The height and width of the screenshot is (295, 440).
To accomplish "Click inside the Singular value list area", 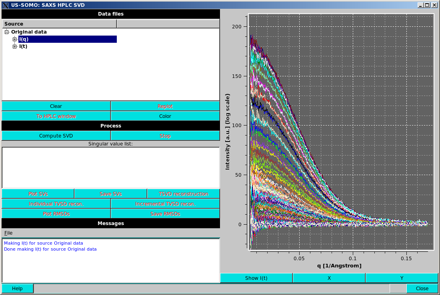I will point(110,167).
